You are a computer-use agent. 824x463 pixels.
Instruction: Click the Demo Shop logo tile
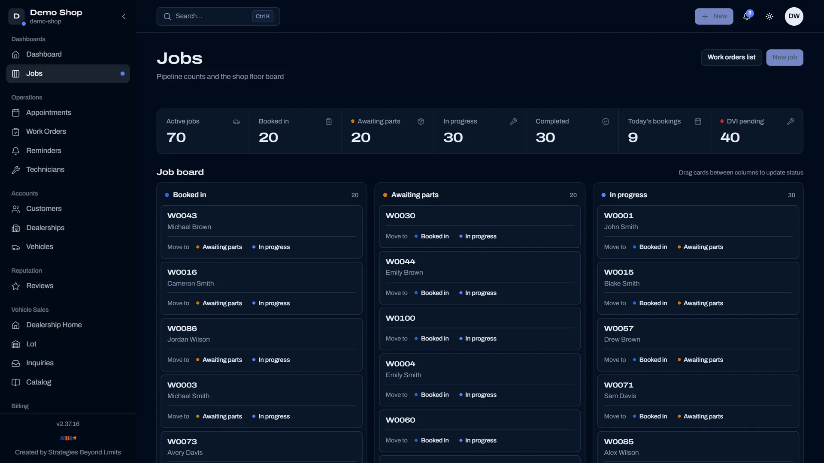[x=16, y=16]
